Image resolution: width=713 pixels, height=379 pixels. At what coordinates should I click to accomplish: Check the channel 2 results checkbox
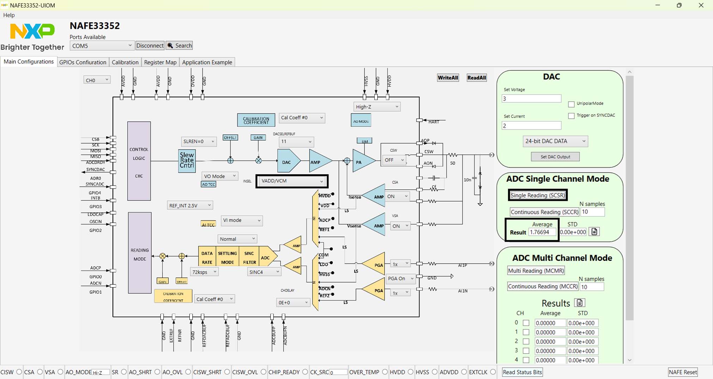pos(526,341)
